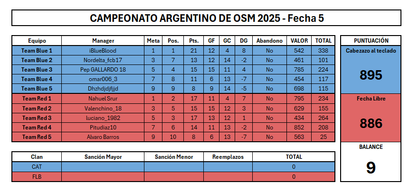
Task: Select the CAT clan cell
Action: coord(37,167)
